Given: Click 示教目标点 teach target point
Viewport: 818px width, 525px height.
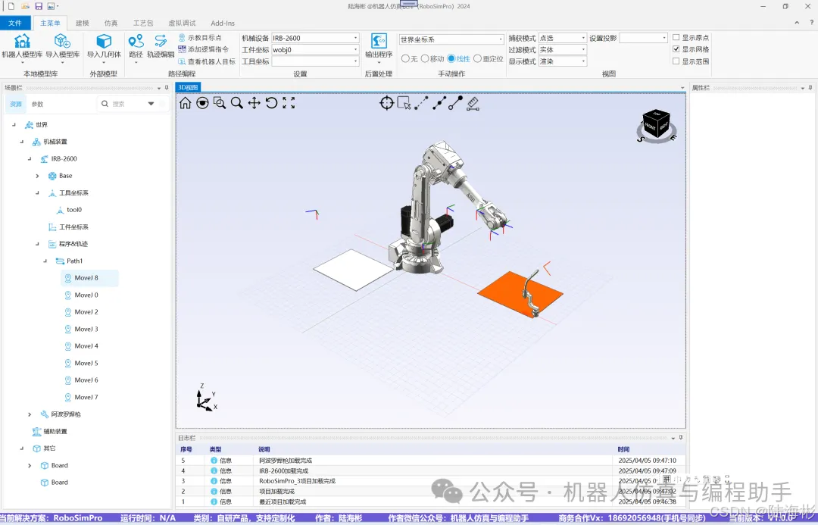Looking at the screenshot, I should pos(200,38).
